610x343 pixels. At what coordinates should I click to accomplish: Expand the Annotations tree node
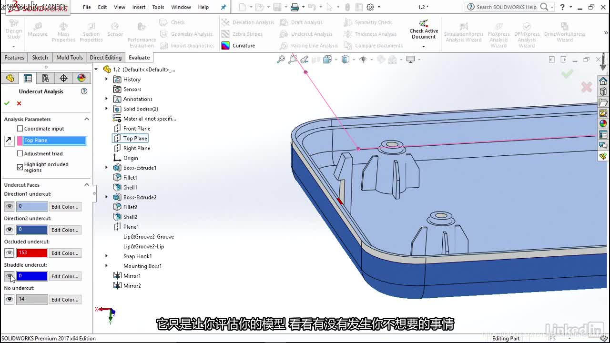pos(106,99)
